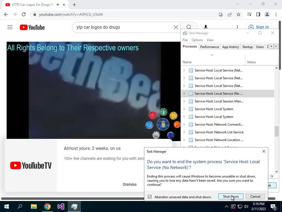Image resolution: width=282 pixels, height=212 pixels.
Task: Open Visual Studio from taskbar
Action: (61, 206)
